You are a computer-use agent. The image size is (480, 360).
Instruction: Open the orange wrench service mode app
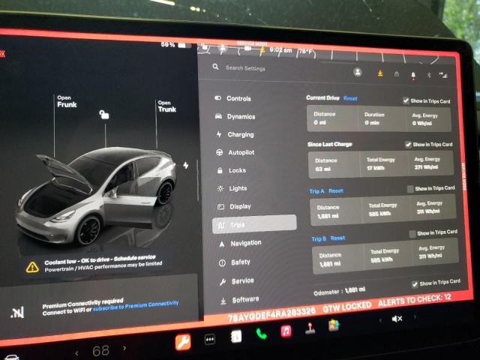(183, 342)
